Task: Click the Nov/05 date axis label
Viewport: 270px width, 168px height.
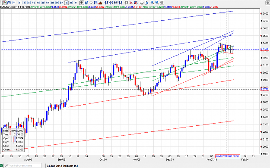Action: 137,159
